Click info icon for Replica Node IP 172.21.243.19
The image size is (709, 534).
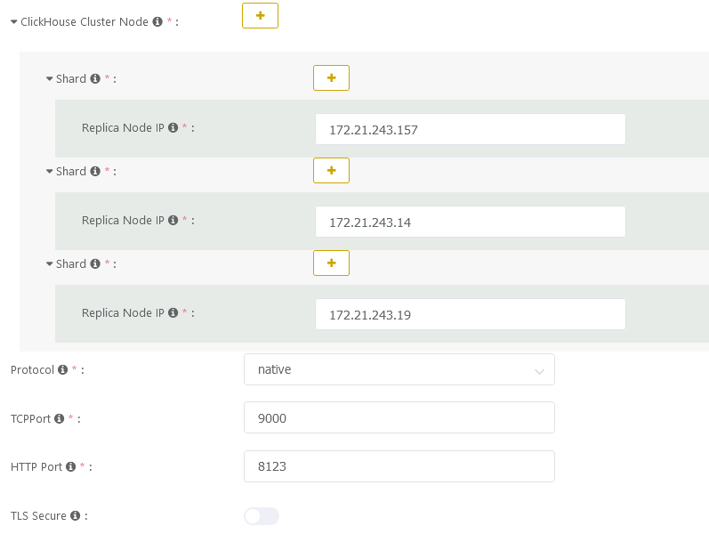(173, 312)
